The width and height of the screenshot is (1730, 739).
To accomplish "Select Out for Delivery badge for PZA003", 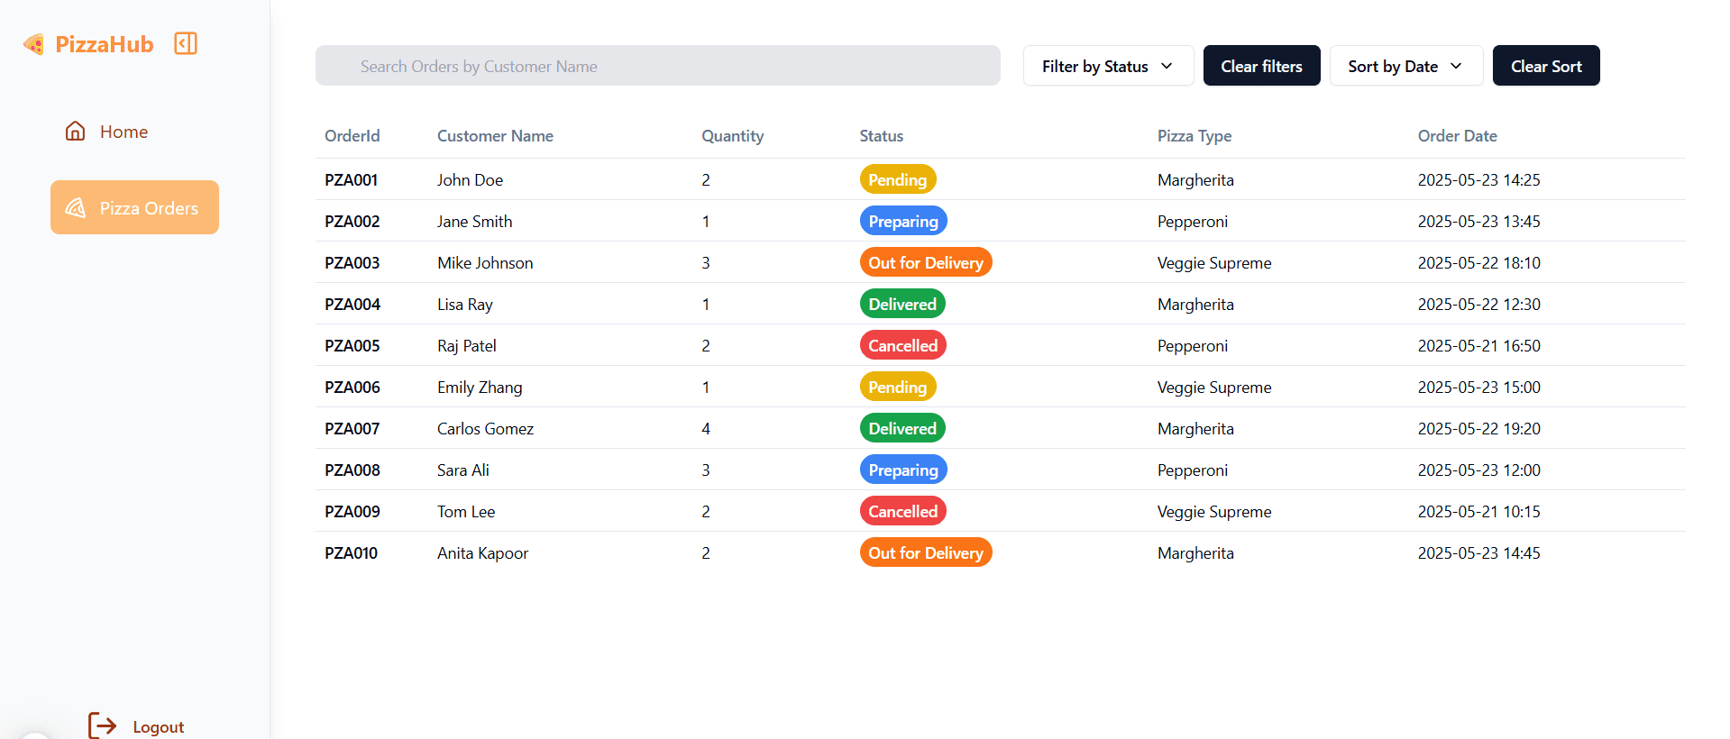I will (926, 262).
